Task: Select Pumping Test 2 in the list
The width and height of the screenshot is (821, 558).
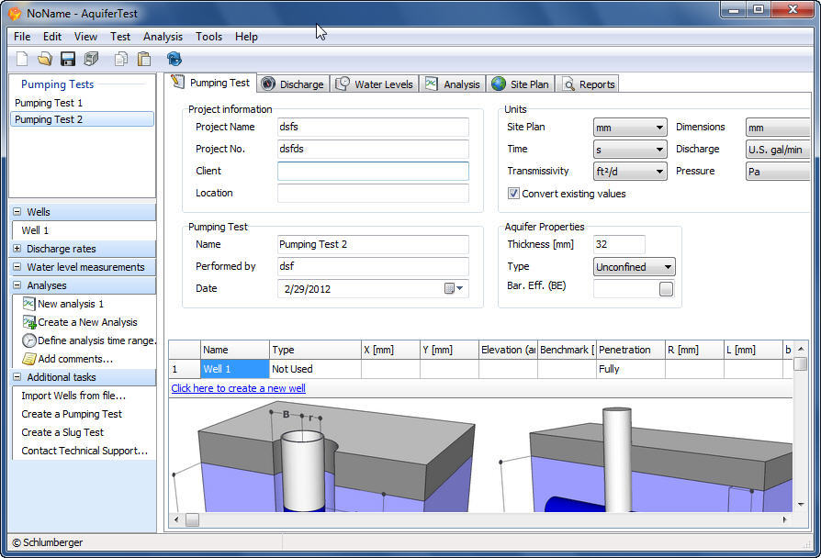Action: [x=83, y=119]
